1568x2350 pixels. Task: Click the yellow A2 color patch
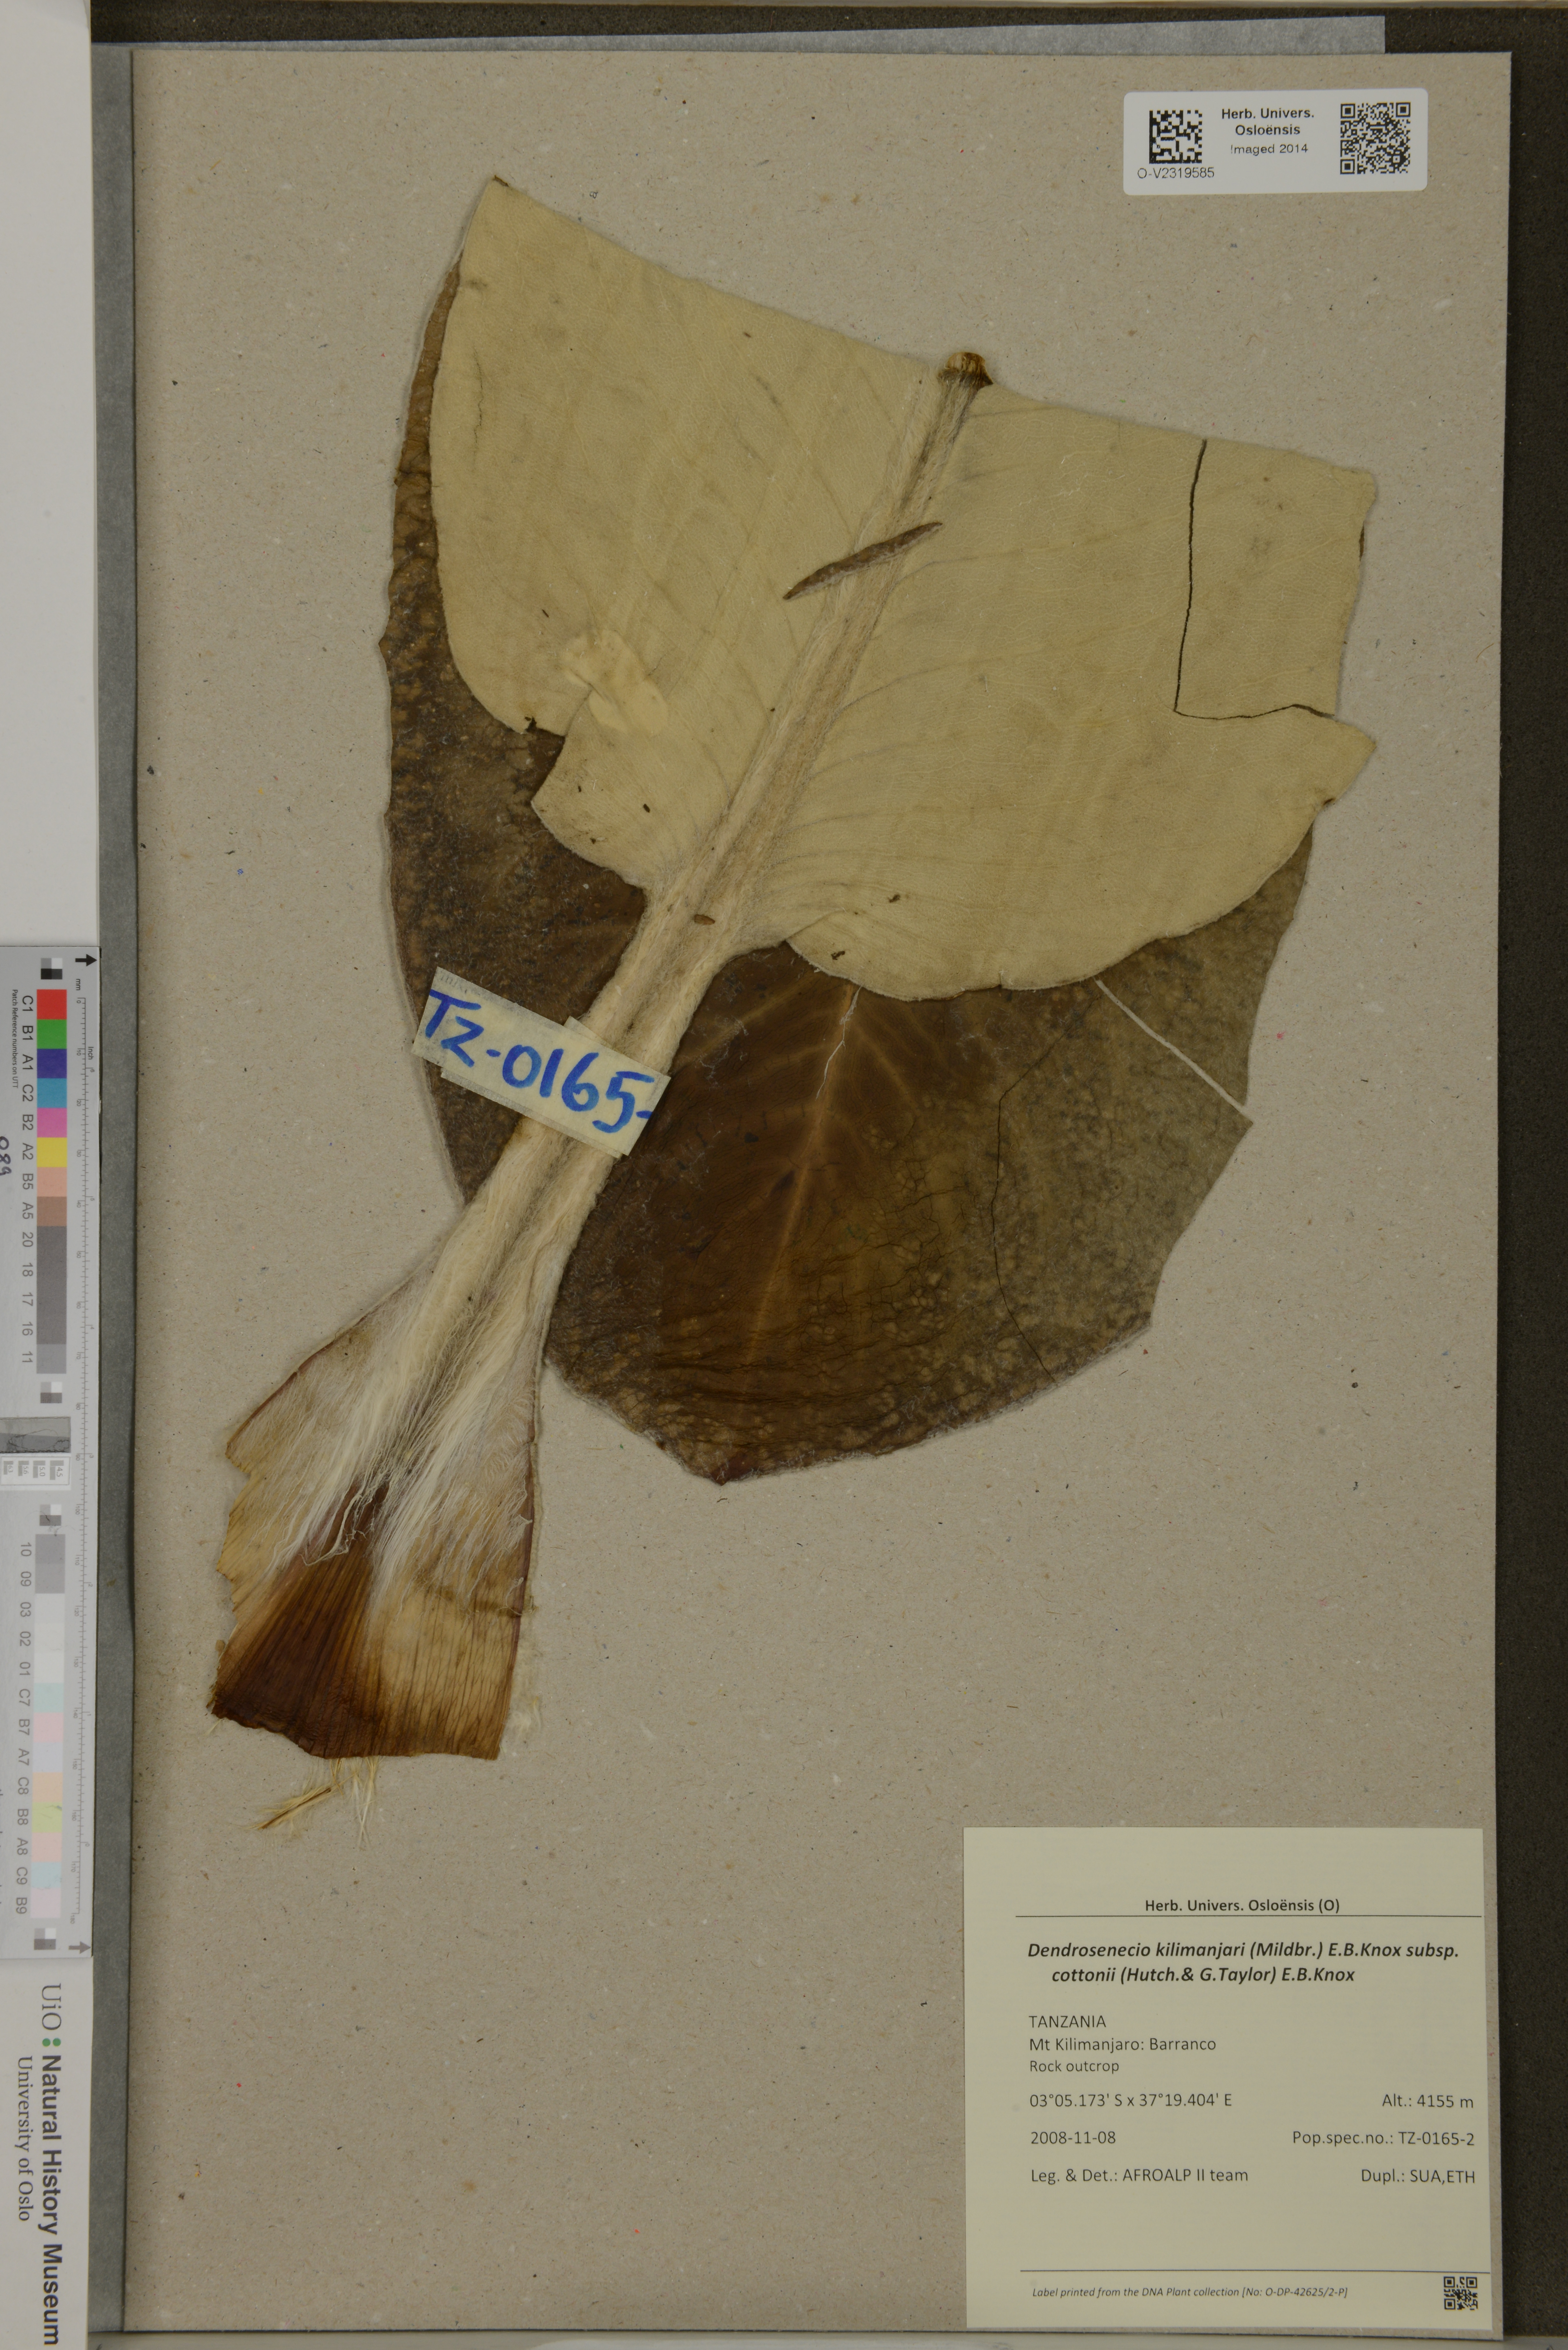tap(52, 1152)
